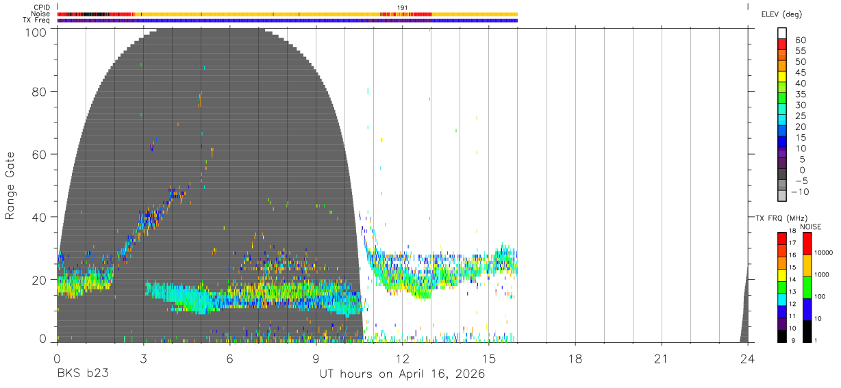Click the blue TX Freq strip above the plot
Screen dimensions: 841x388
pyautogui.click(x=287, y=21)
